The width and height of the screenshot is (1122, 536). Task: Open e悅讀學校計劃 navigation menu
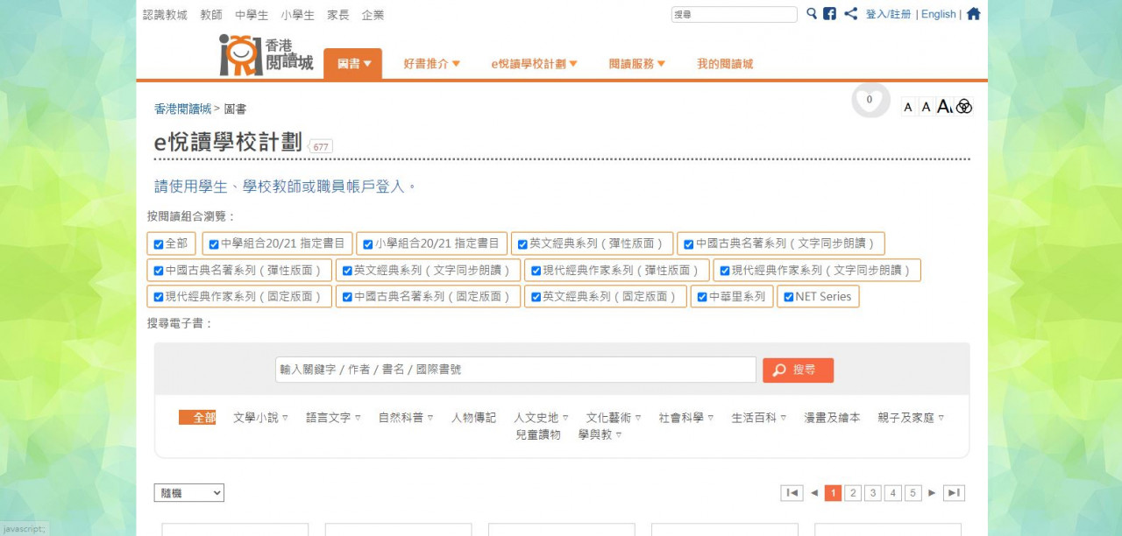point(535,64)
